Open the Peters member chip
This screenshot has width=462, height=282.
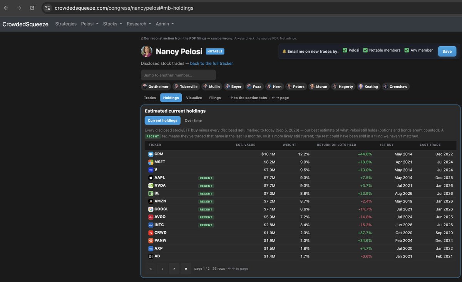[296, 87]
